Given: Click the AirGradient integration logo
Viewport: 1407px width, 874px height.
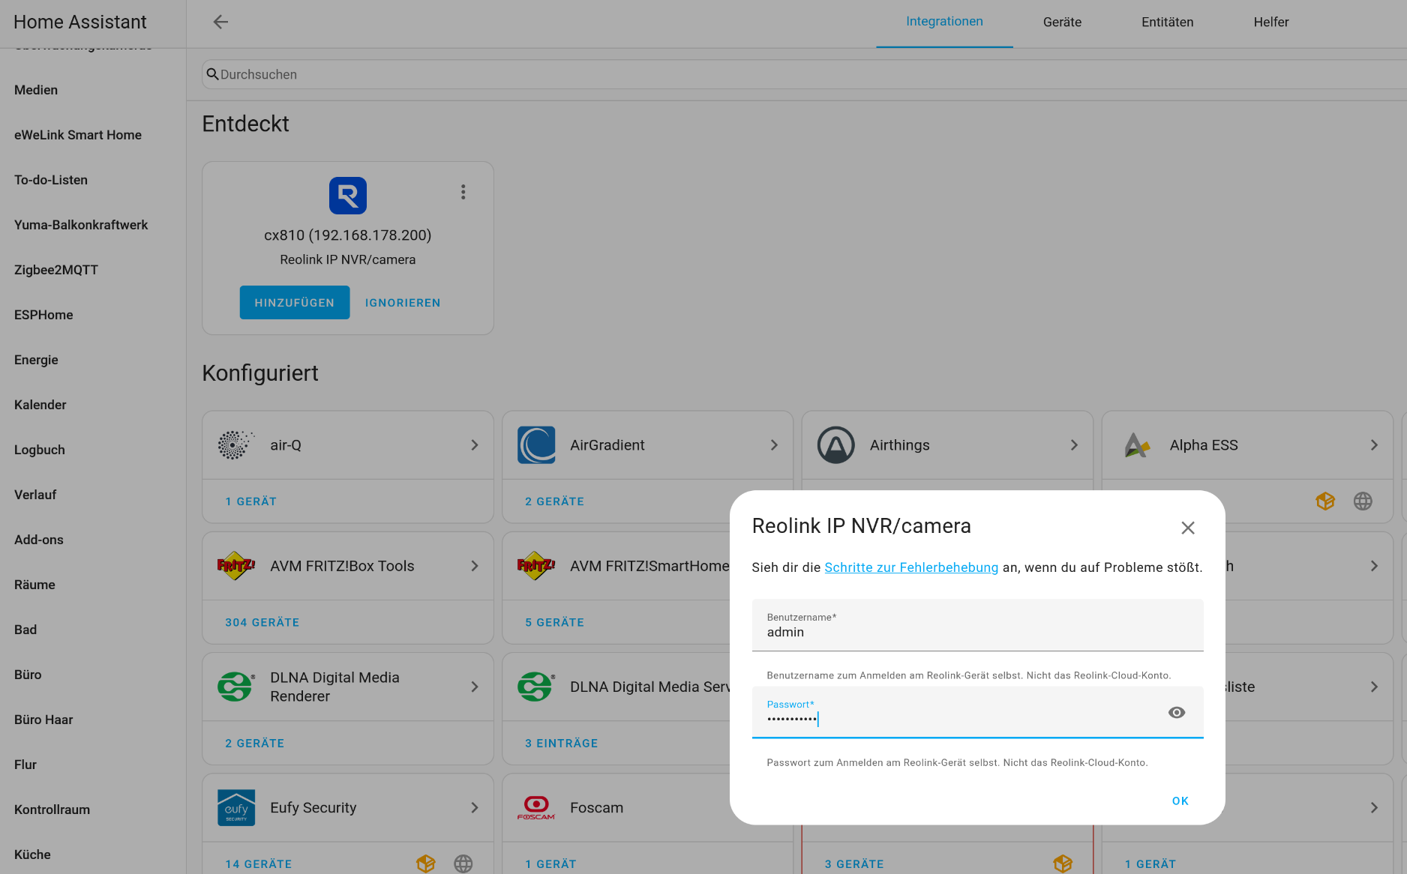Looking at the screenshot, I should point(536,445).
